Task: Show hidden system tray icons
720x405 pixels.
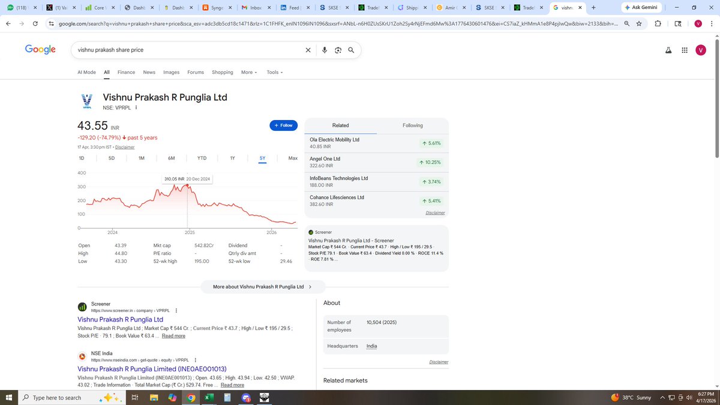Action: [x=662, y=397]
